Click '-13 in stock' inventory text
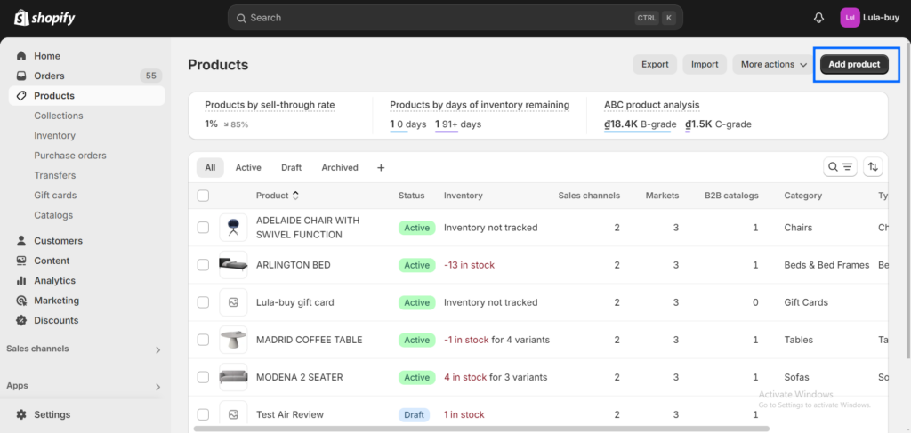911x433 pixels. [x=469, y=265]
